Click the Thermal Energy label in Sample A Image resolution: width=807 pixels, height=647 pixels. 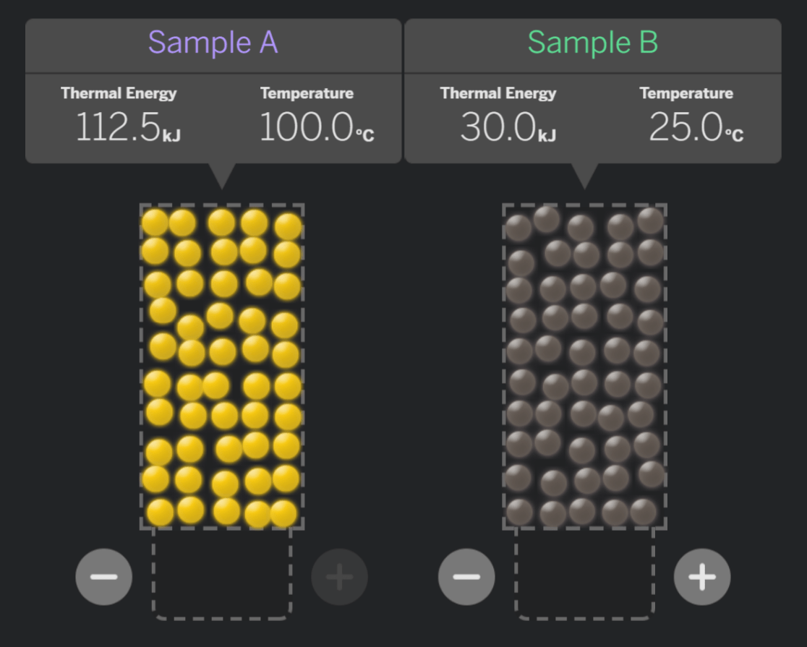coord(119,93)
